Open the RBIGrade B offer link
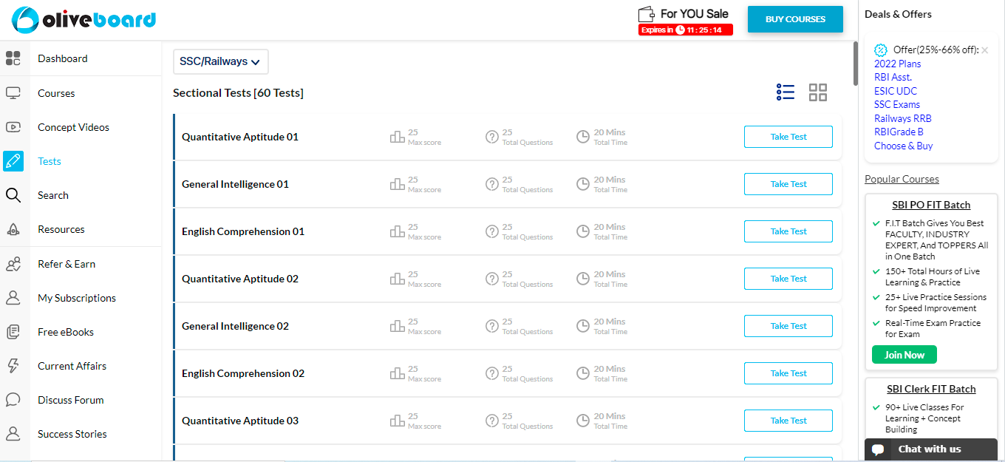 (x=899, y=132)
